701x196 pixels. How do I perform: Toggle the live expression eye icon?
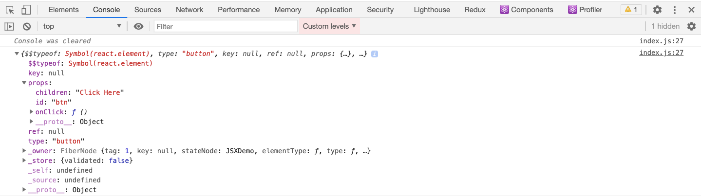click(138, 26)
